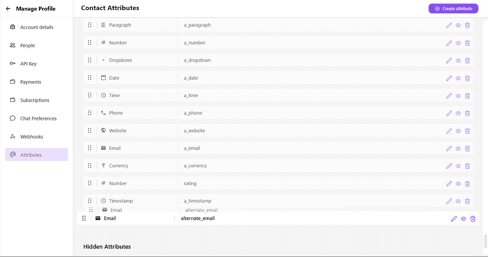
Task: Open Subscriptions in sidebar
Action: pos(36,100)
